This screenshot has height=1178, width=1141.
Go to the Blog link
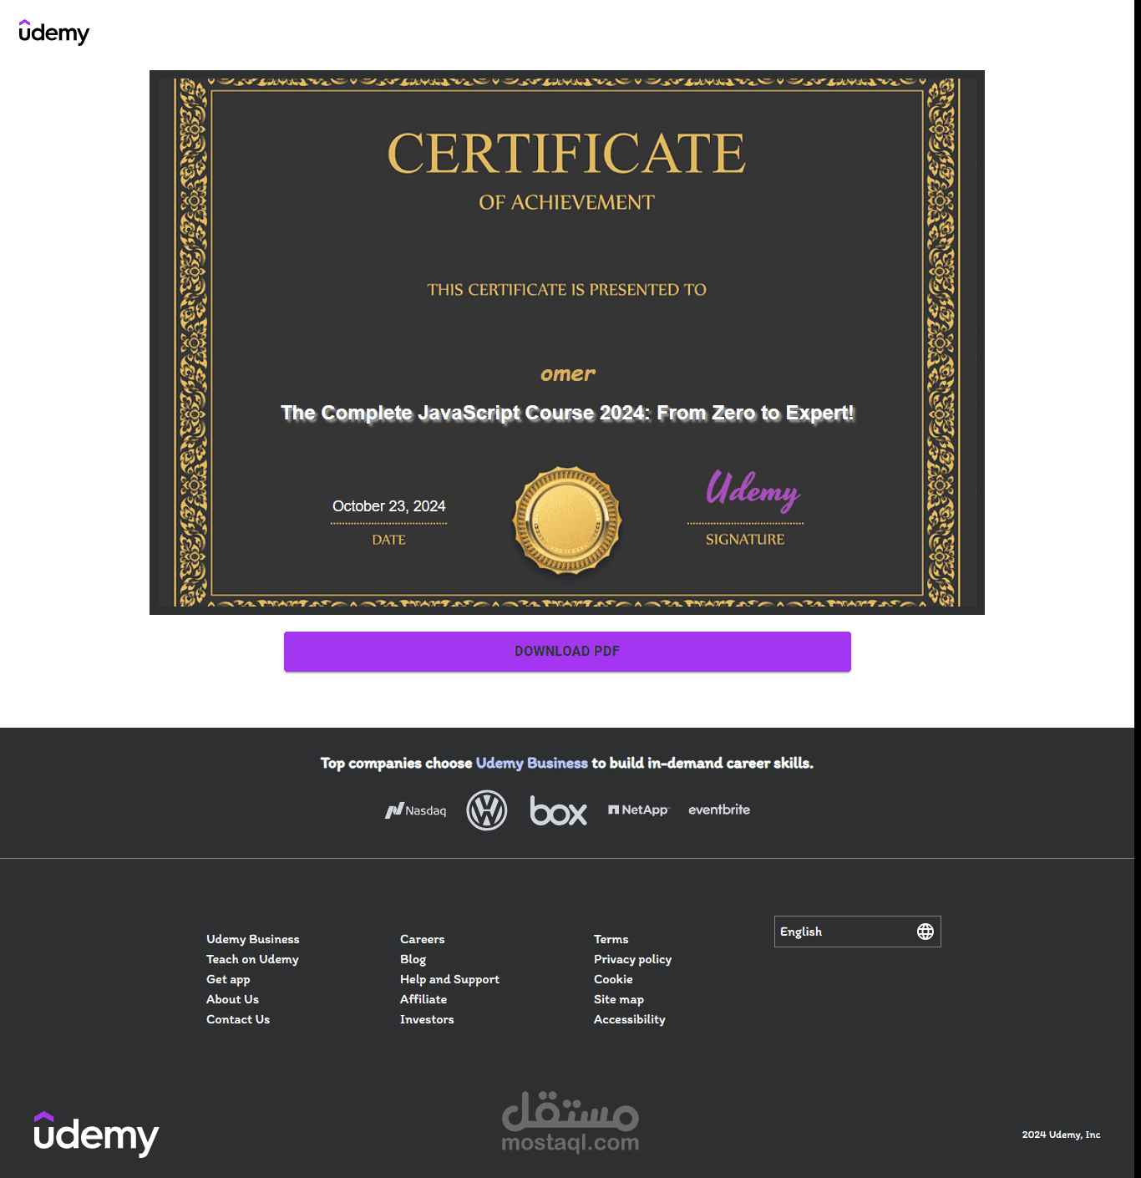coord(413,959)
